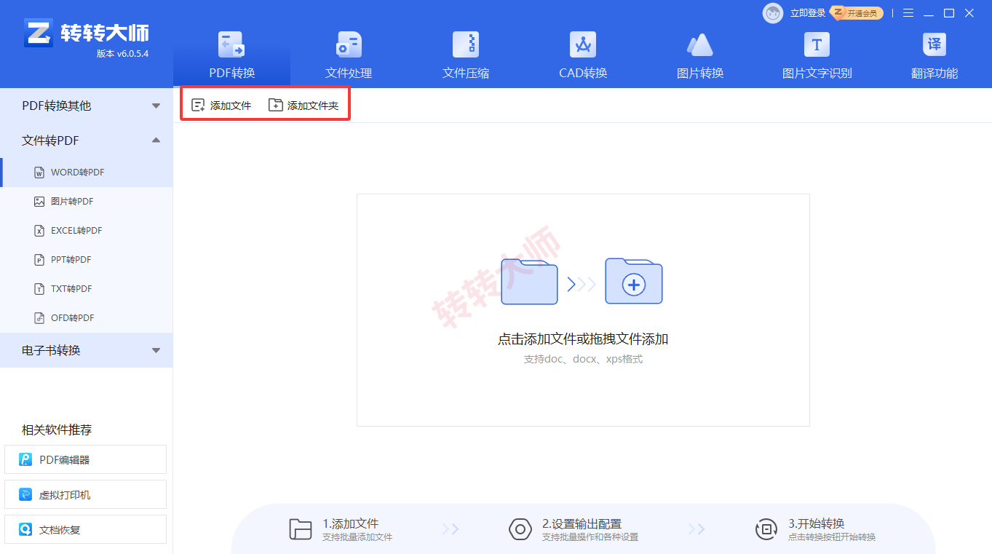Click the 翻译功能 translate icon
992x554 pixels.
click(x=935, y=45)
